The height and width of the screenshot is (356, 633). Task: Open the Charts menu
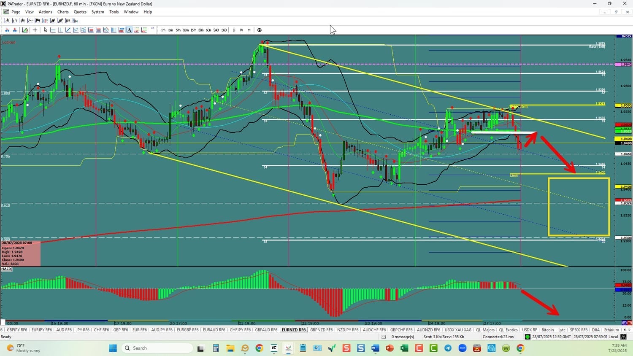pyautogui.click(x=63, y=12)
